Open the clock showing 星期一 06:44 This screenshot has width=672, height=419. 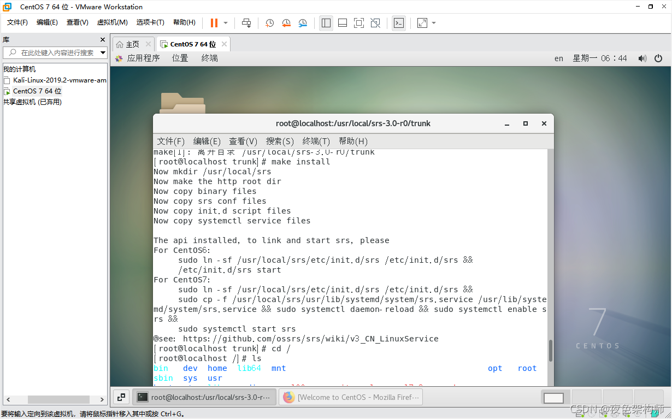click(600, 58)
